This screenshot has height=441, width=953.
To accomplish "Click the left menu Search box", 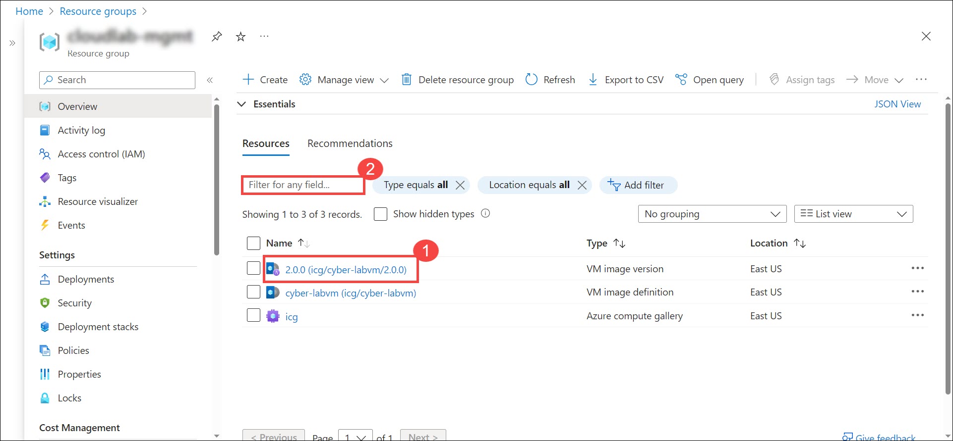I will 117,80.
